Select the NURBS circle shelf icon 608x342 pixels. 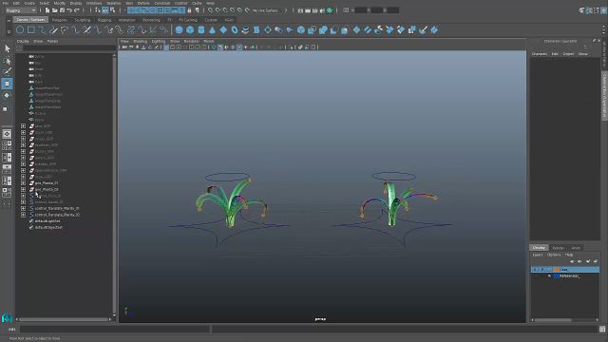(20, 29)
